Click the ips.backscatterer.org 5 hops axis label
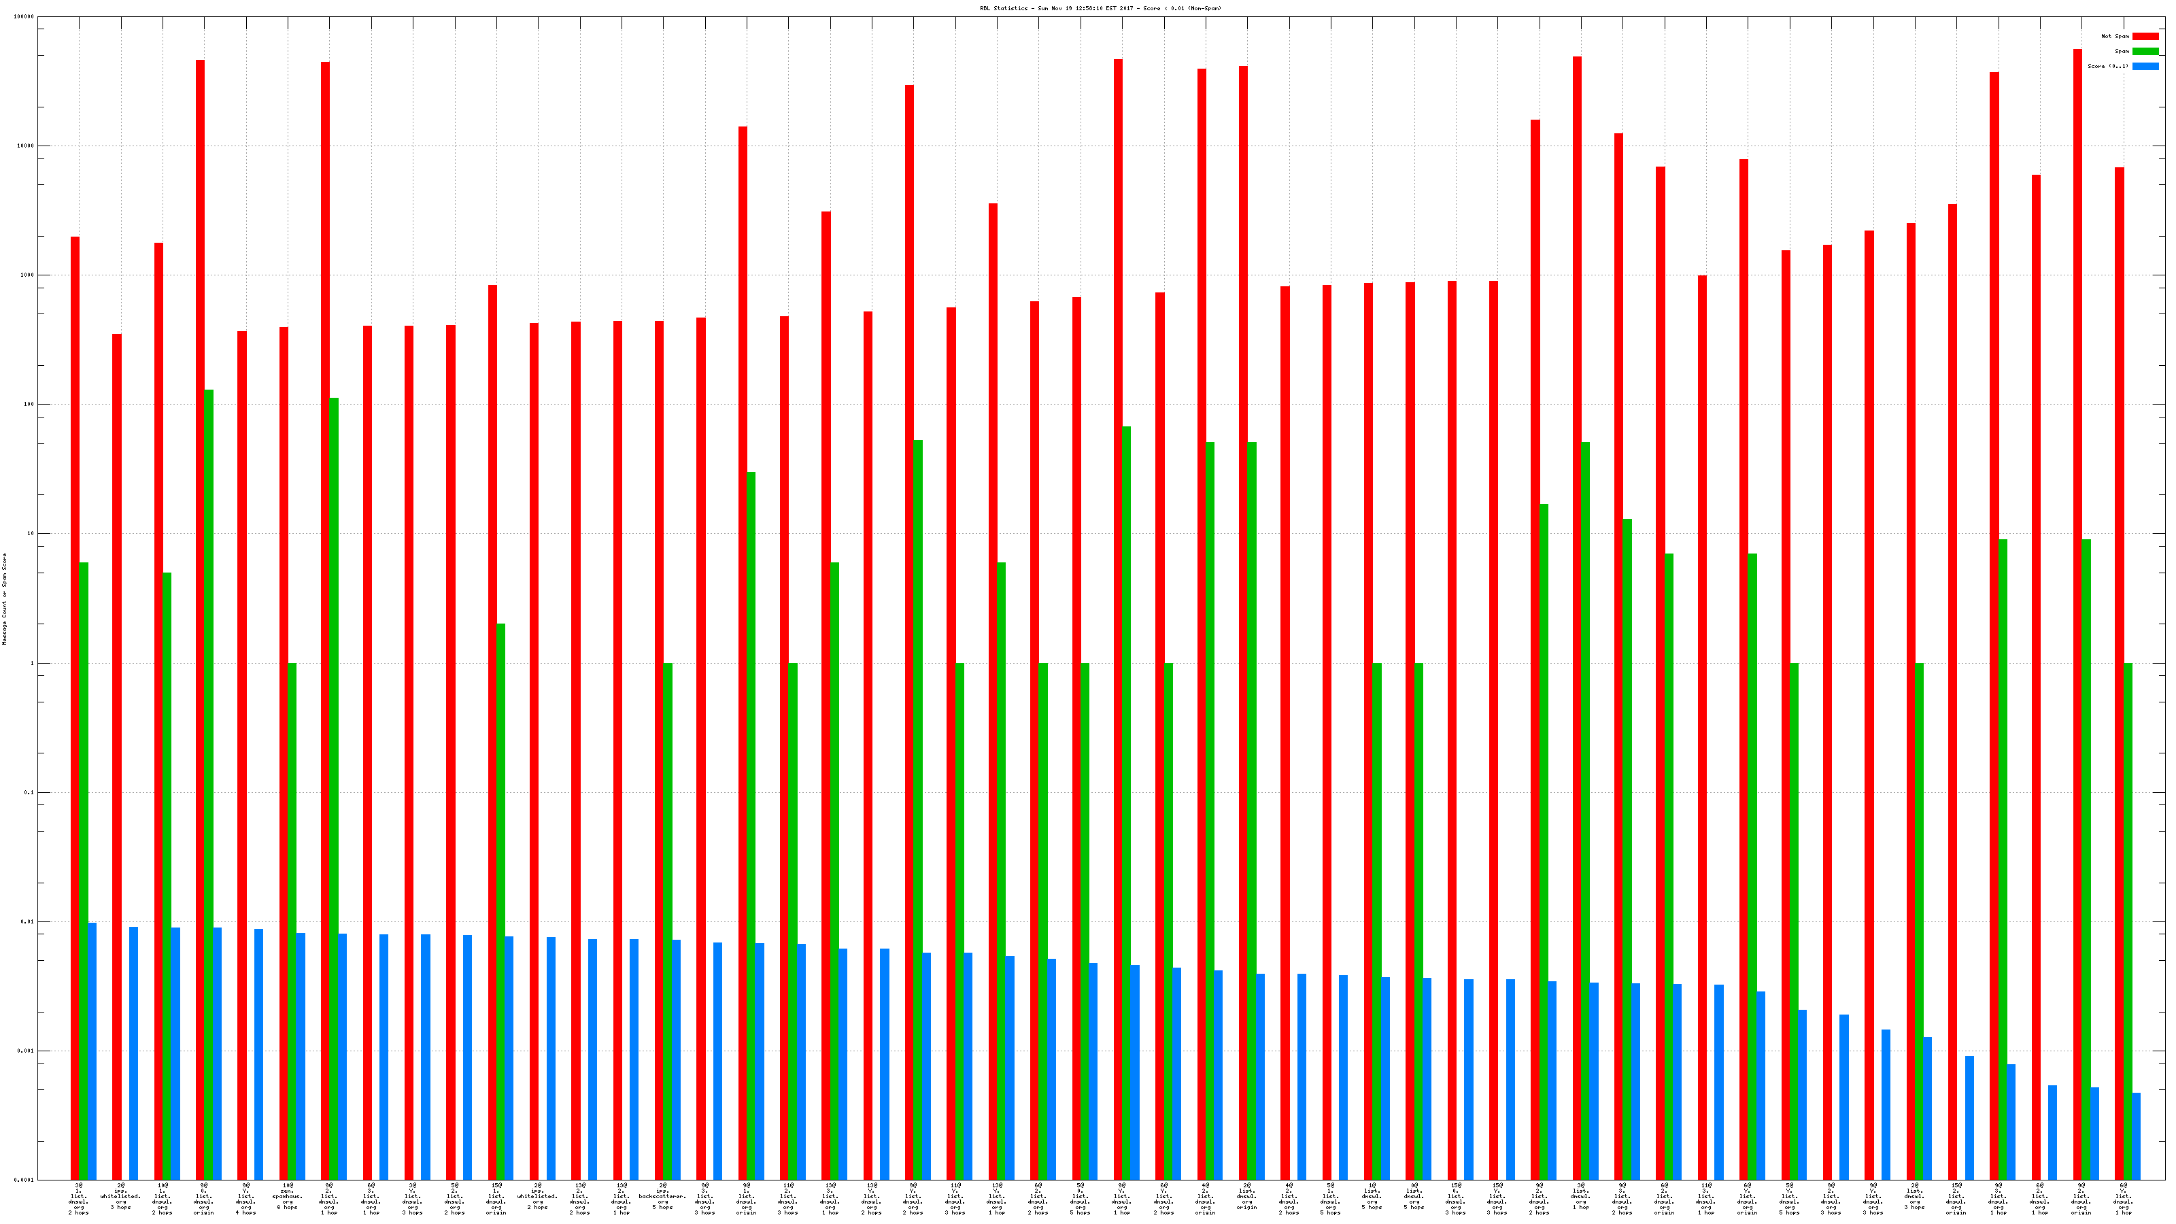The image size is (2176, 1224). coord(663,1196)
